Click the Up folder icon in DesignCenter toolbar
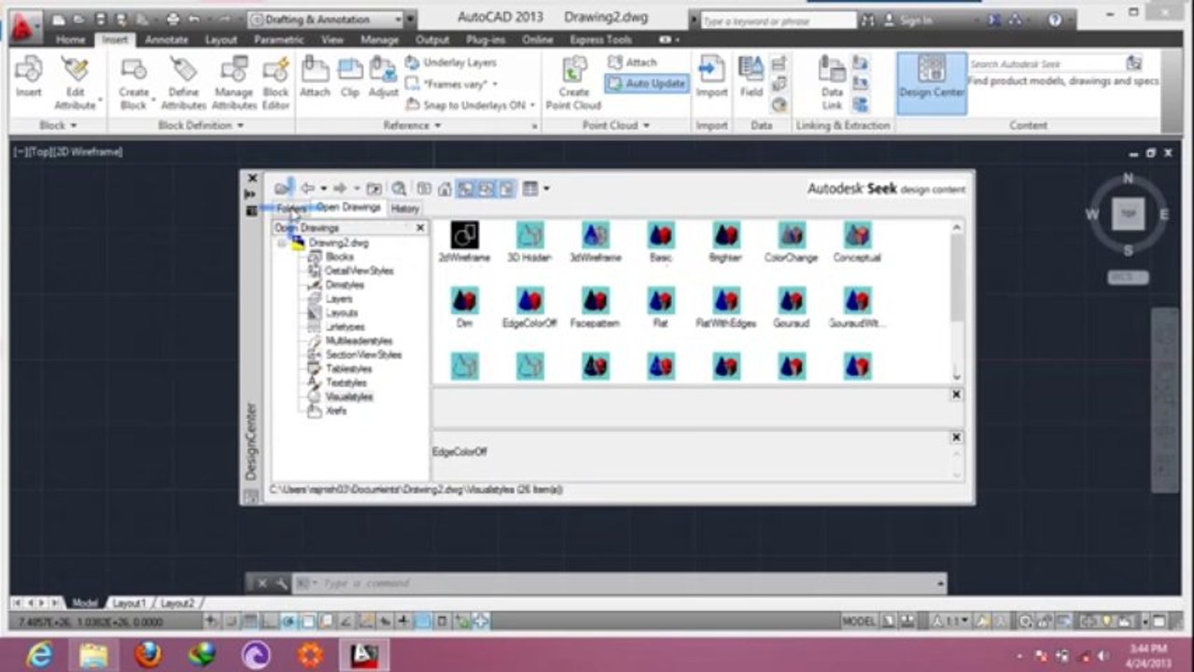 pyautogui.click(x=373, y=189)
